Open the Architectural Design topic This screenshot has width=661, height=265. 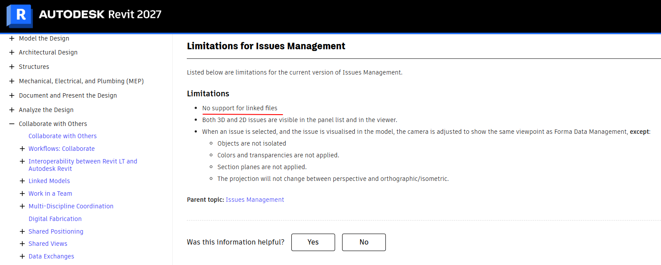48,52
